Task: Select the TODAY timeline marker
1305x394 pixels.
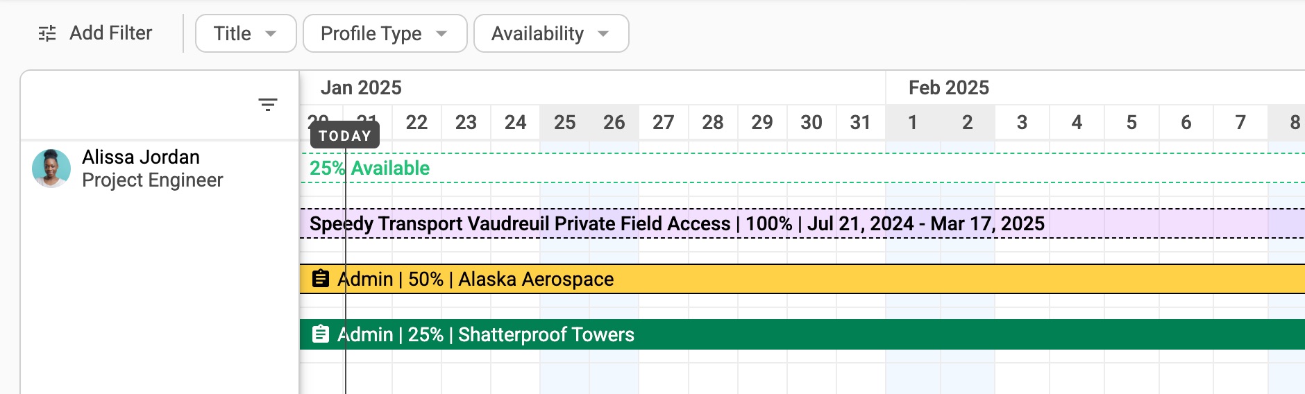Action: pyautogui.click(x=345, y=135)
